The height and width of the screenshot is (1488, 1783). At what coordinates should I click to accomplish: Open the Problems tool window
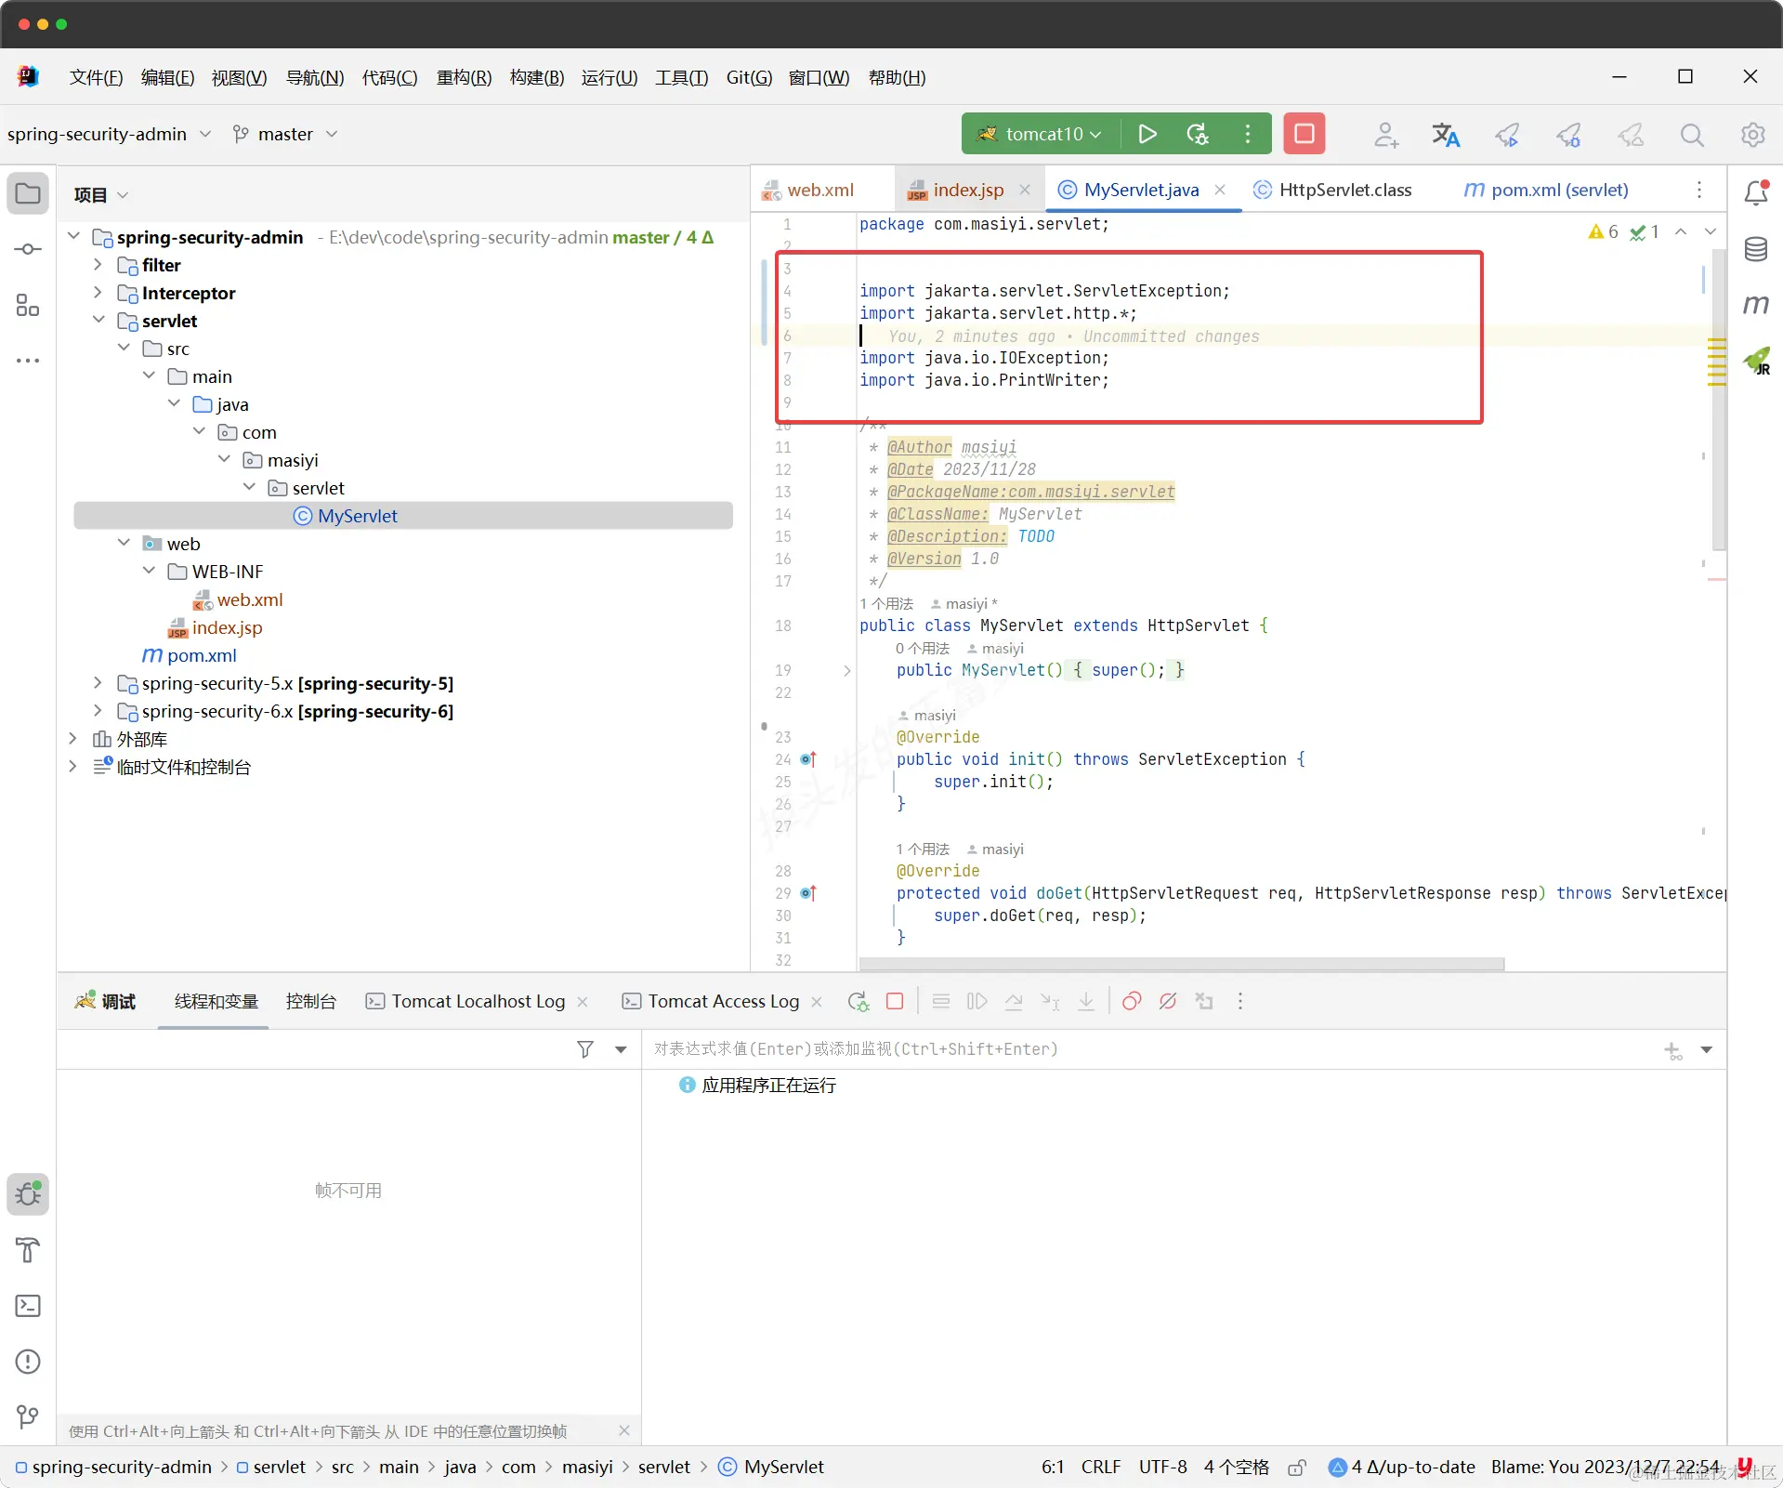pyautogui.click(x=28, y=1362)
